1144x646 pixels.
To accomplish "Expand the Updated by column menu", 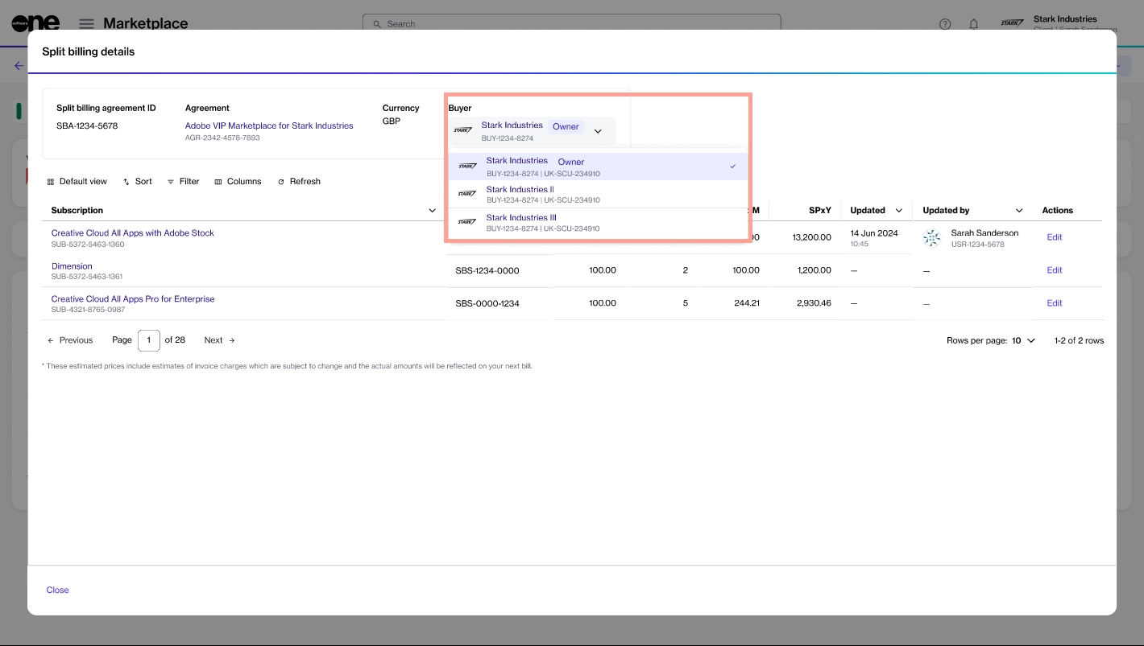I will (1019, 211).
